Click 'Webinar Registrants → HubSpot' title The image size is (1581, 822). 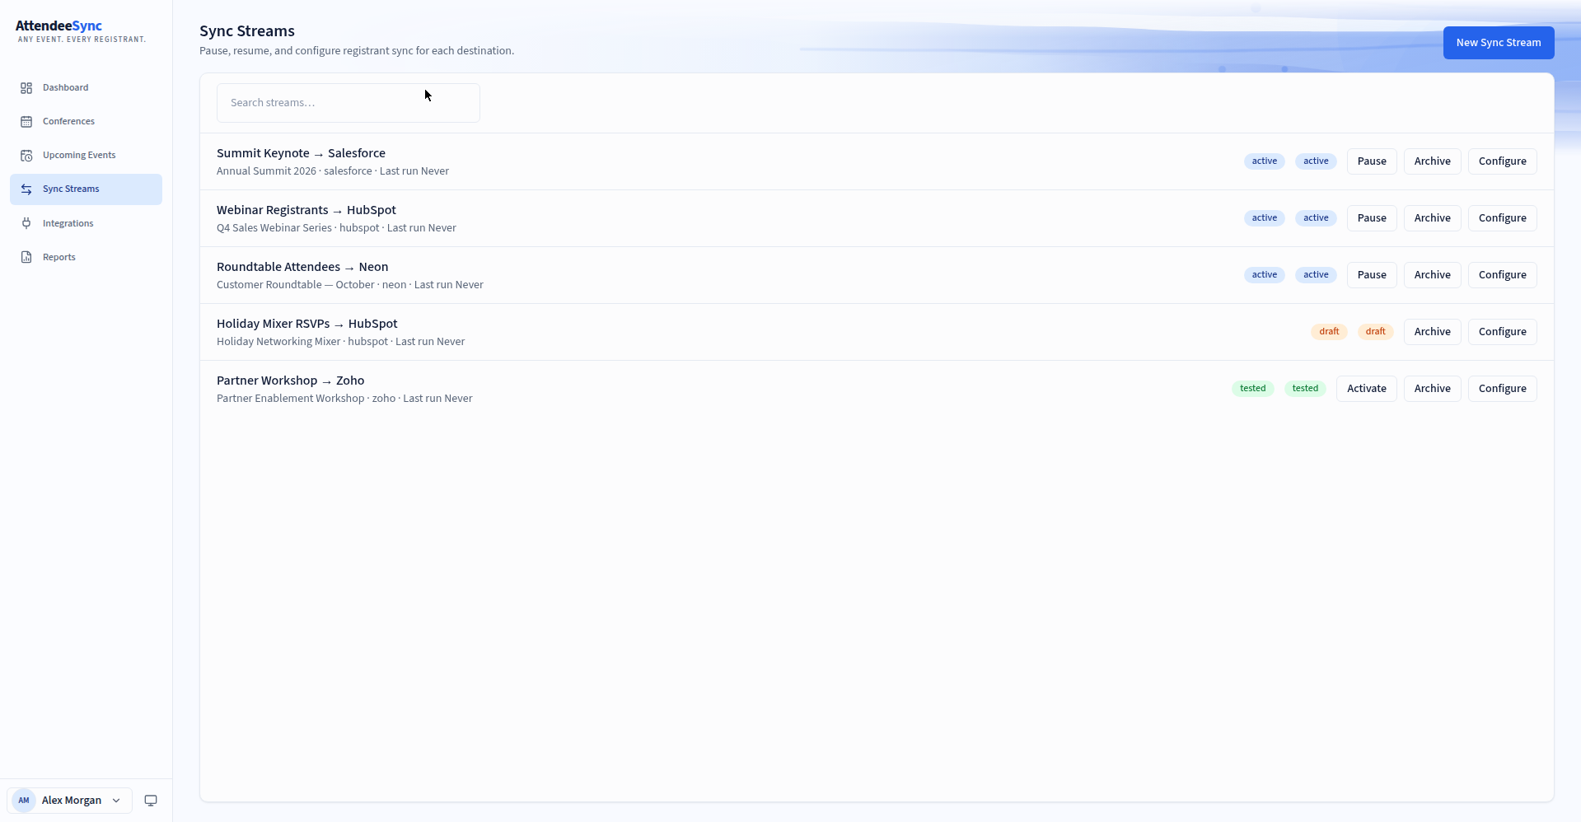(306, 210)
